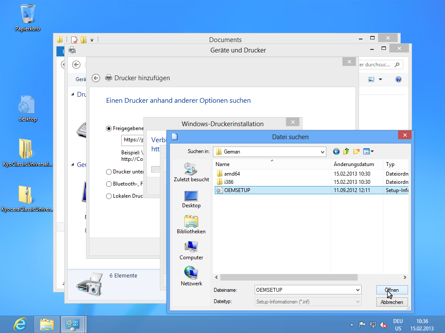The width and height of the screenshot is (445, 333).
Task: Sort files by the Typ column
Action: click(395, 164)
